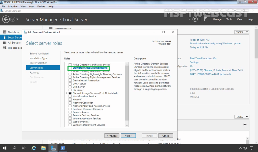Check DHCP Server role
The width and height of the screenshot is (258, 152).
click(x=70, y=84)
